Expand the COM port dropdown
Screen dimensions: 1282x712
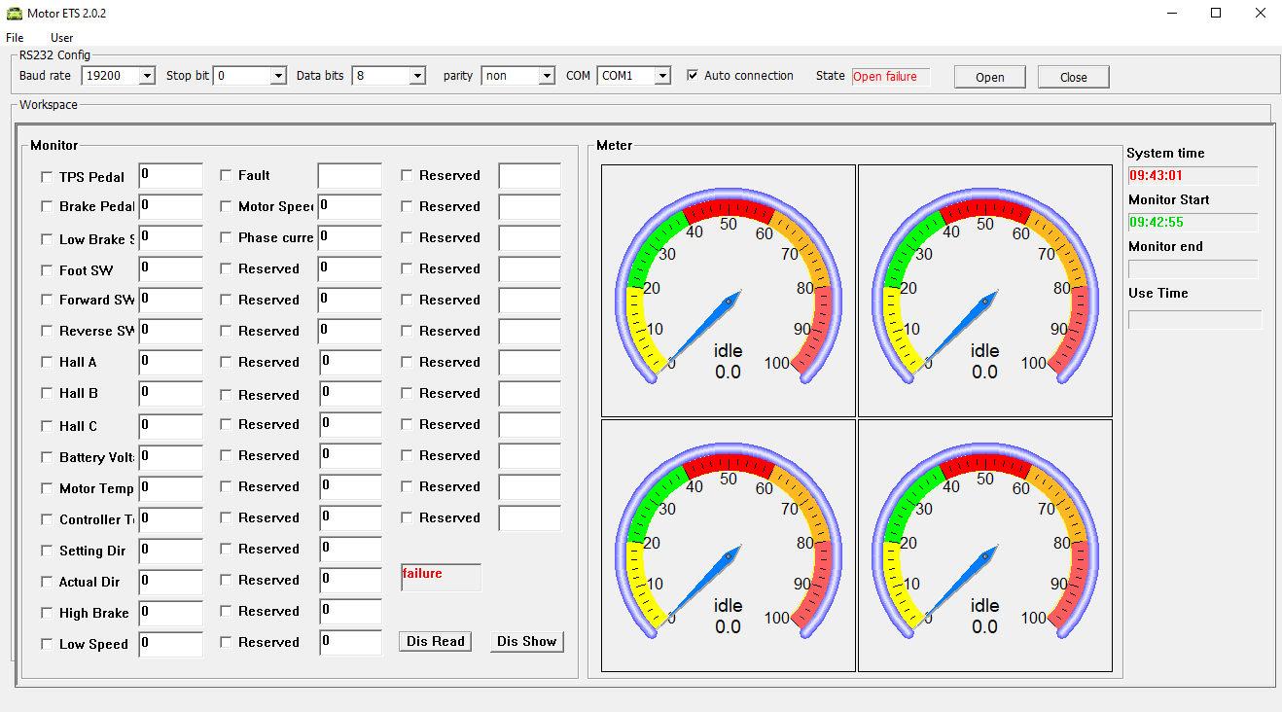click(662, 76)
